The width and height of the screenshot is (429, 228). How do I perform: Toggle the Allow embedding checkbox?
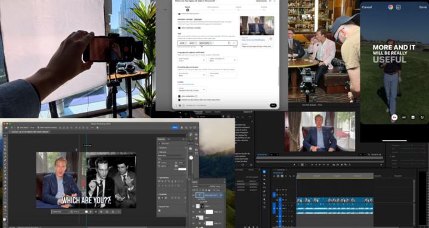[x=179, y=96]
